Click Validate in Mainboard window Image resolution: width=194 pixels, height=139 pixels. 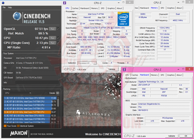[x=172, y=136]
